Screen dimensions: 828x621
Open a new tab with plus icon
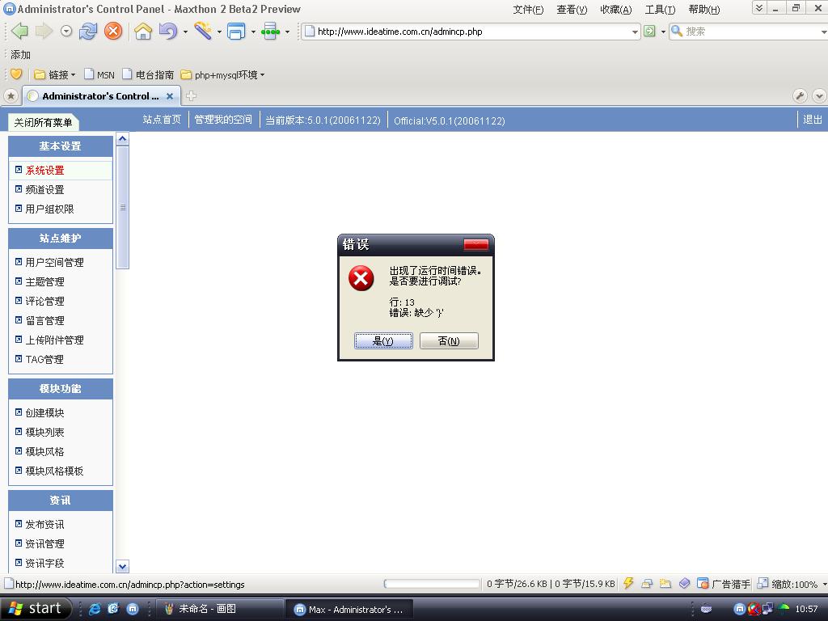pyautogui.click(x=191, y=95)
